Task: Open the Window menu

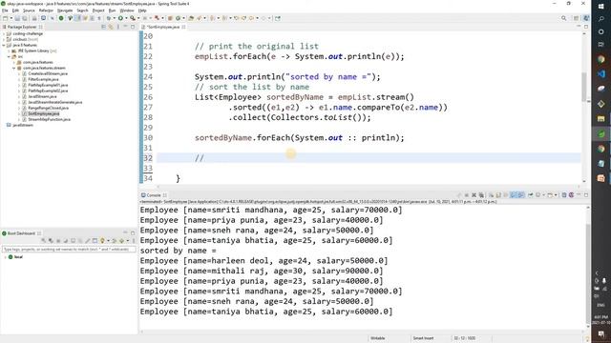Action: pyautogui.click(x=127, y=10)
